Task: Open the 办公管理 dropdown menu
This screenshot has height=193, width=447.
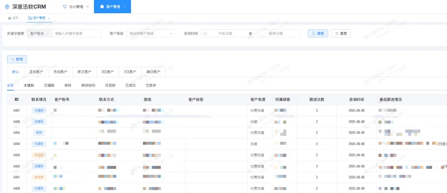Action: pos(76,7)
